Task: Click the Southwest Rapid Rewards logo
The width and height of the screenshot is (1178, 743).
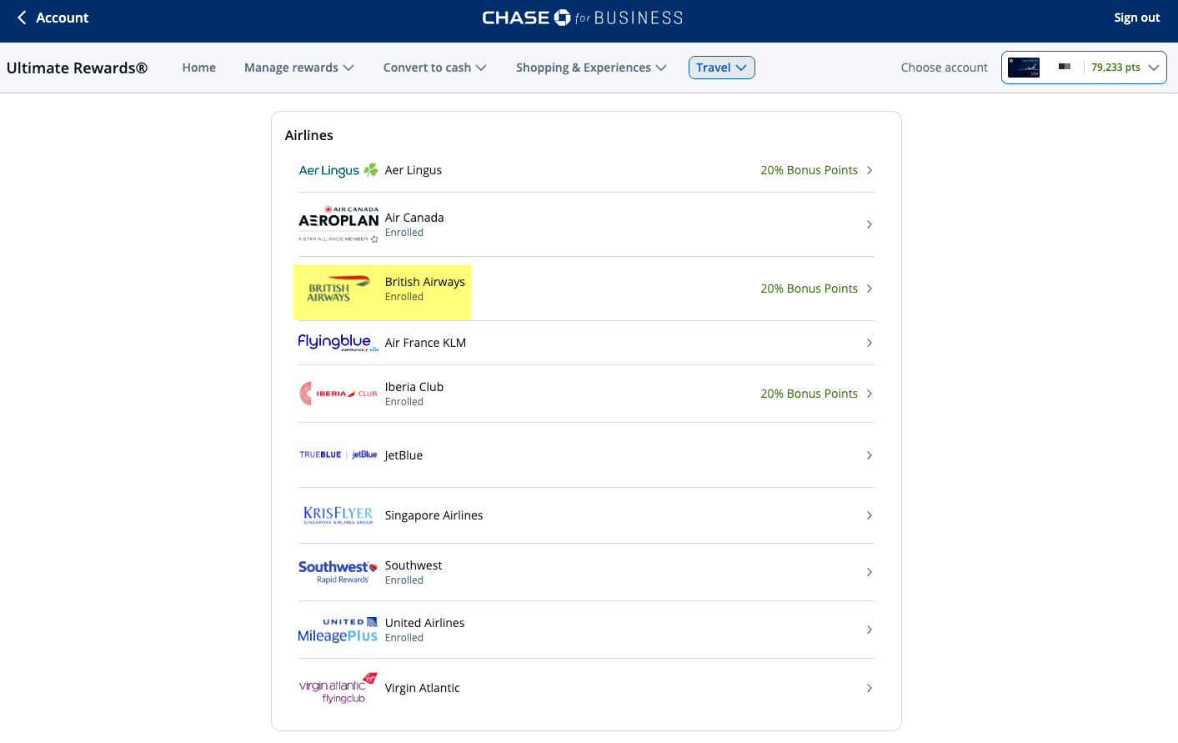Action: tap(338, 571)
